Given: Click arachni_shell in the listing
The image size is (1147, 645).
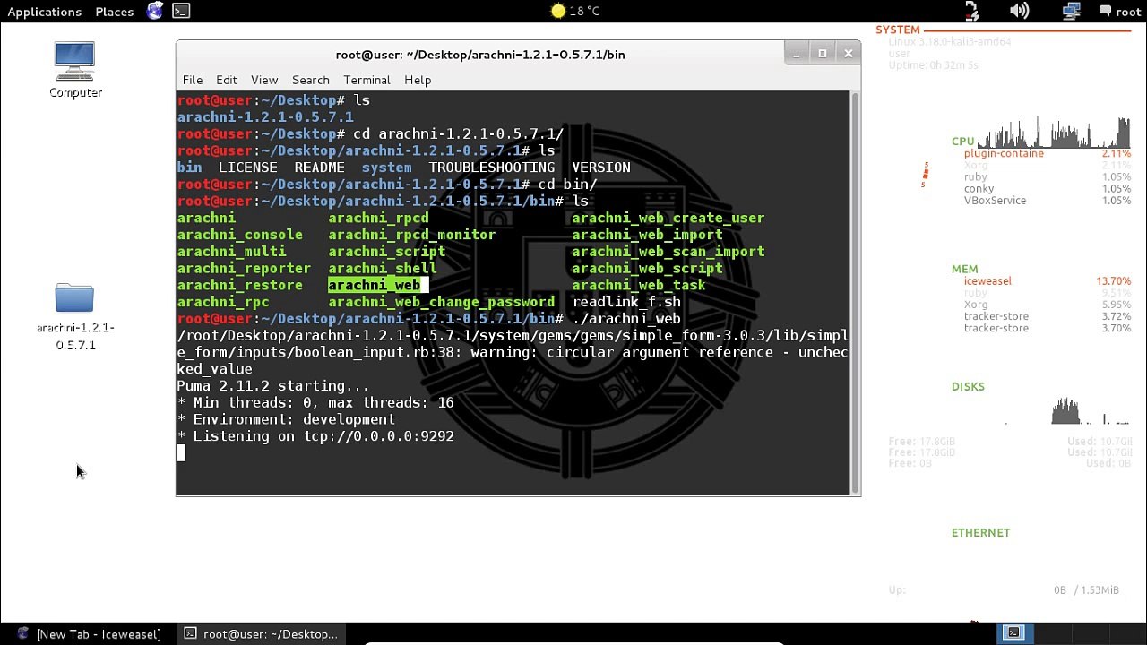Looking at the screenshot, I should [383, 268].
